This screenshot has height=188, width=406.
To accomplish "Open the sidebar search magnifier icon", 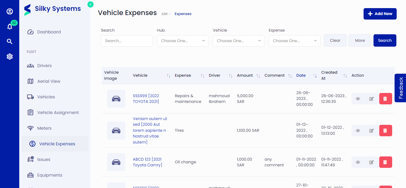I will (10, 41).
